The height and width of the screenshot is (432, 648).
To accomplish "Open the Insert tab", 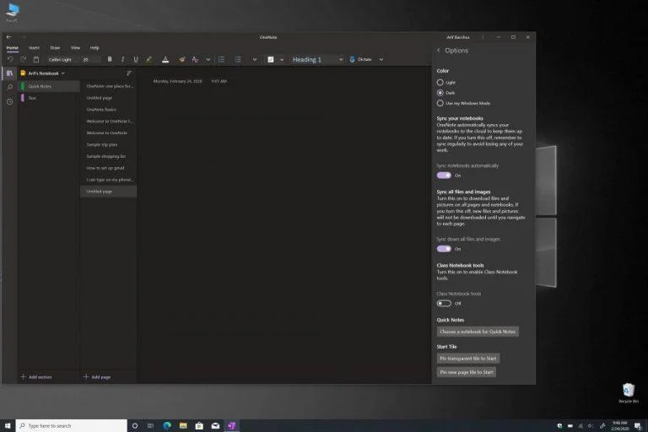I will coord(34,48).
